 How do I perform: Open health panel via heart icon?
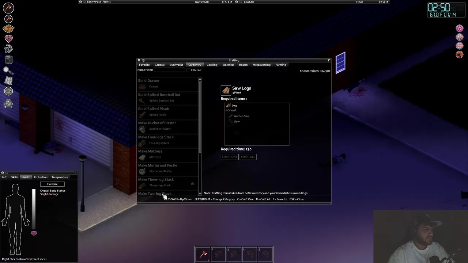(x=9, y=38)
